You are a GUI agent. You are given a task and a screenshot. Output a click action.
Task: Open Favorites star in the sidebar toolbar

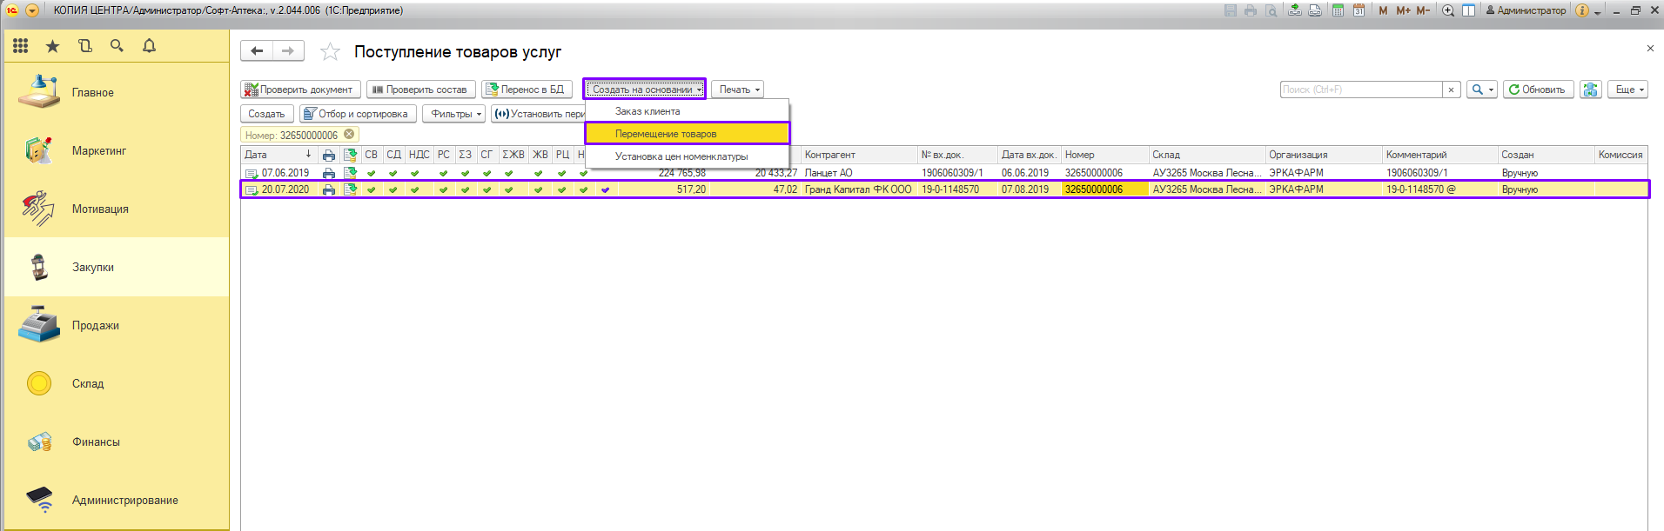pos(53,46)
